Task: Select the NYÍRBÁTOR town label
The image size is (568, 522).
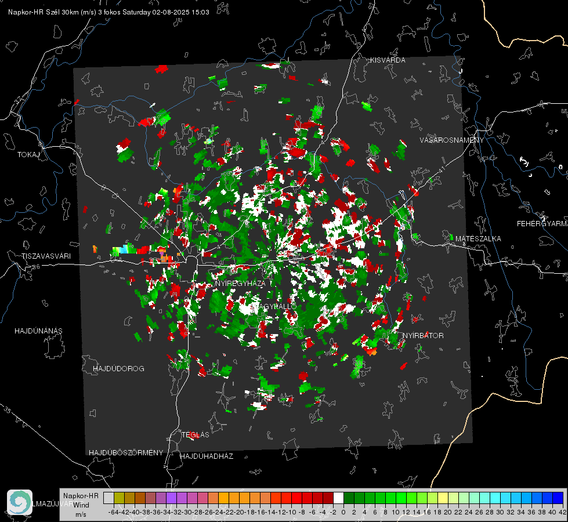Action: tap(423, 336)
